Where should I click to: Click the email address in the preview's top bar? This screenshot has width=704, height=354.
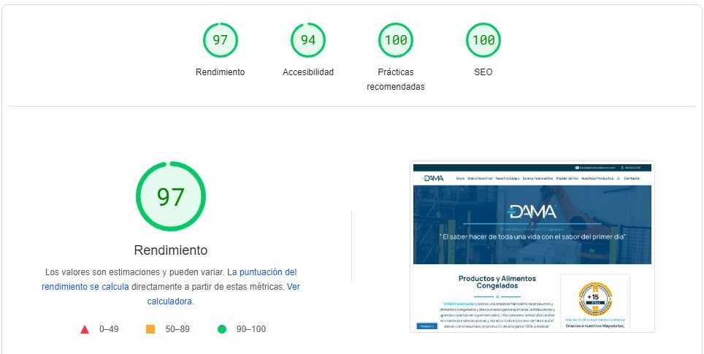(597, 167)
